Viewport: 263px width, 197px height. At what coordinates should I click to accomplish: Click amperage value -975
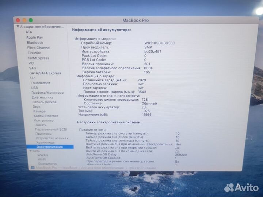146,111
